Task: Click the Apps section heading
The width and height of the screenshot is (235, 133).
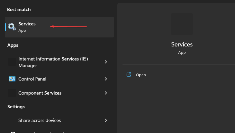Action: pyautogui.click(x=13, y=45)
